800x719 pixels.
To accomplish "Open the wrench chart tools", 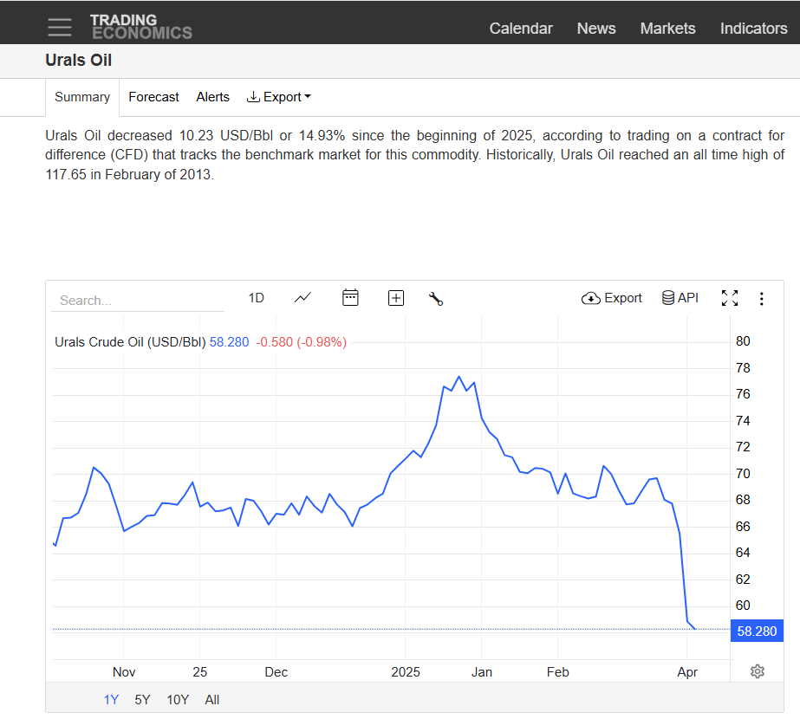I will [436, 299].
